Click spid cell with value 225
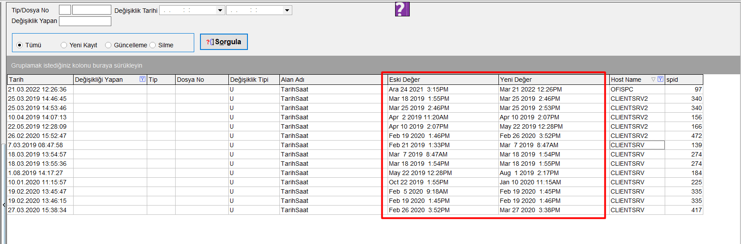The image size is (741, 244). (x=684, y=182)
